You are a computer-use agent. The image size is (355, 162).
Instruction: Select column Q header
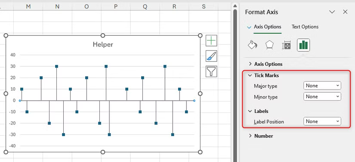145,6
